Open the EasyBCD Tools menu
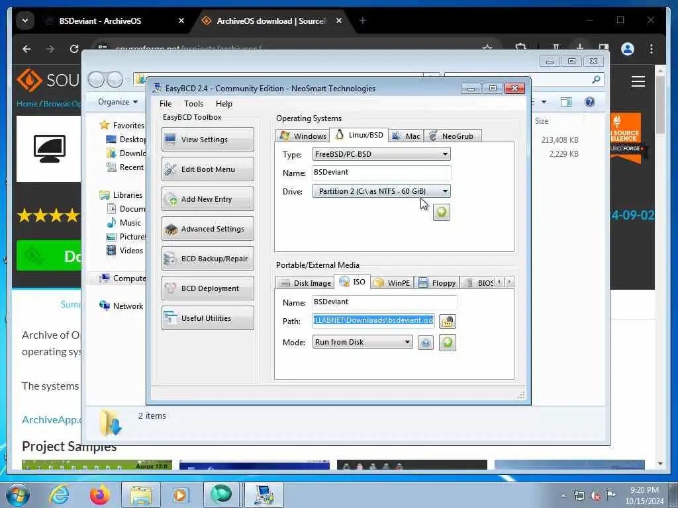This screenshot has height=508, width=678. [x=193, y=104]
